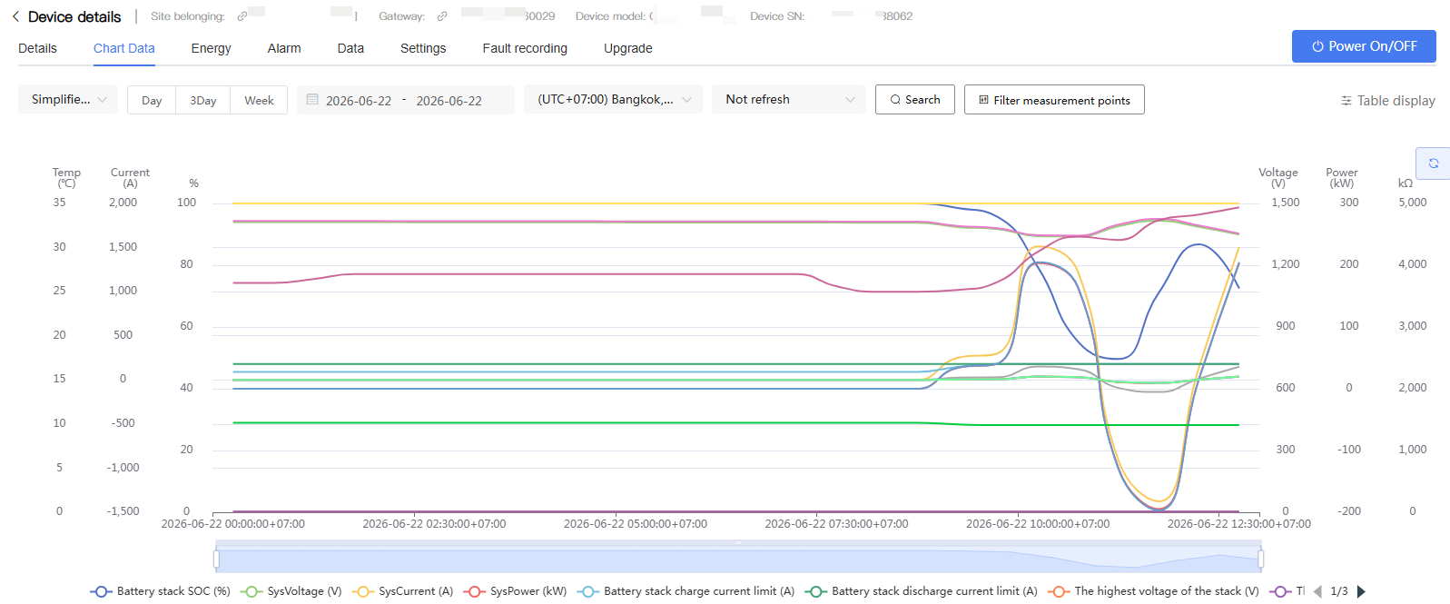Click the chart refresh icon on the right
Image resolution: width=1450 pixels, height=604 pixels.
click(1434, 163)
